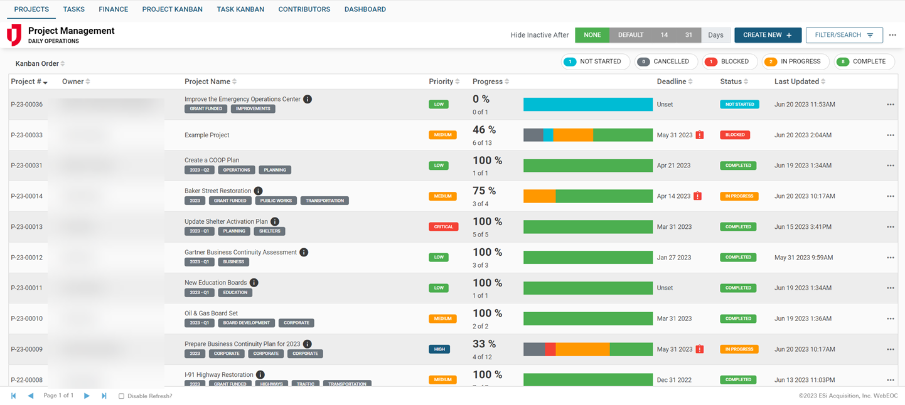The image size is (905, 405).
Task: Click the overdue warning icon for Prepare Business Continuity Plan
Action: 700,349
